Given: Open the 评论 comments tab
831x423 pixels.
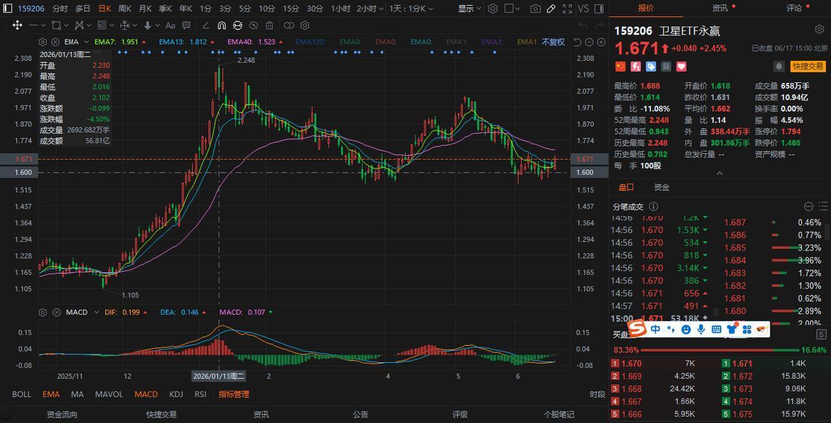Looking at the screenshot, I should tap(794, 8).
